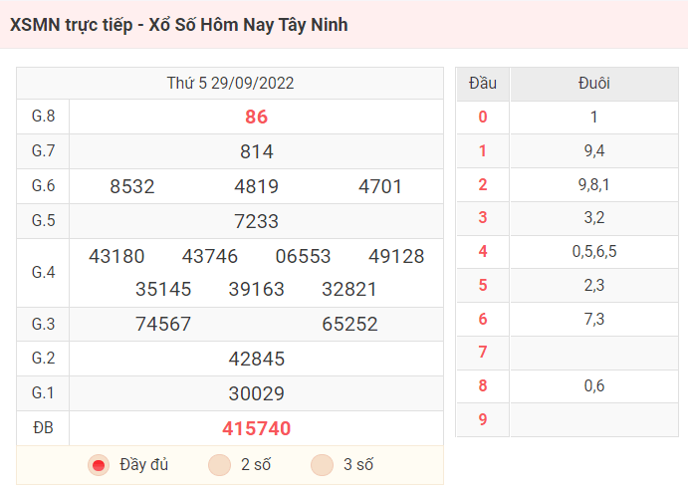Click G.6 number 8532

point(132,186)
